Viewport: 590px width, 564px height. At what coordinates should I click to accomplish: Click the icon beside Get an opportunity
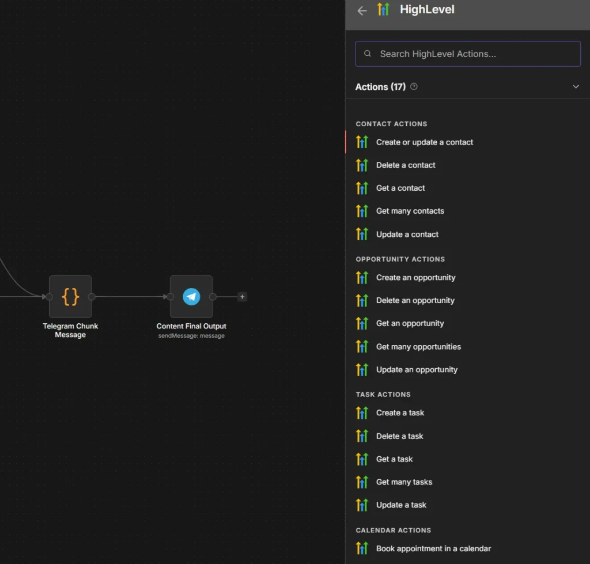[362, 324]
